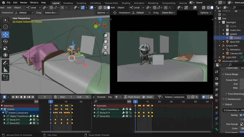This screenshot has height=137, width=244.
Task: Expand Bone.019 channel in left dope sheet
Action: point(4,120)
